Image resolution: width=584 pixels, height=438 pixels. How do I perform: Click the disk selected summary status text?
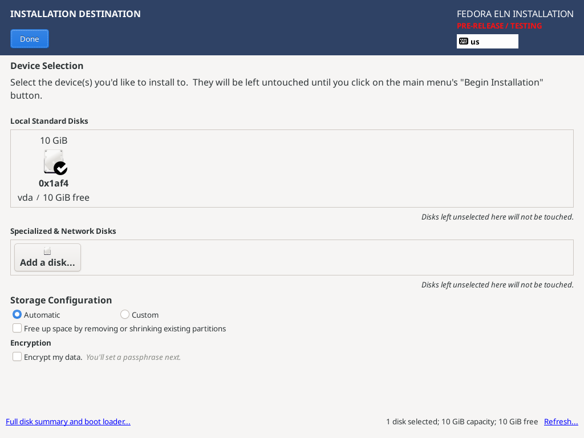click(x=462, y=421)
